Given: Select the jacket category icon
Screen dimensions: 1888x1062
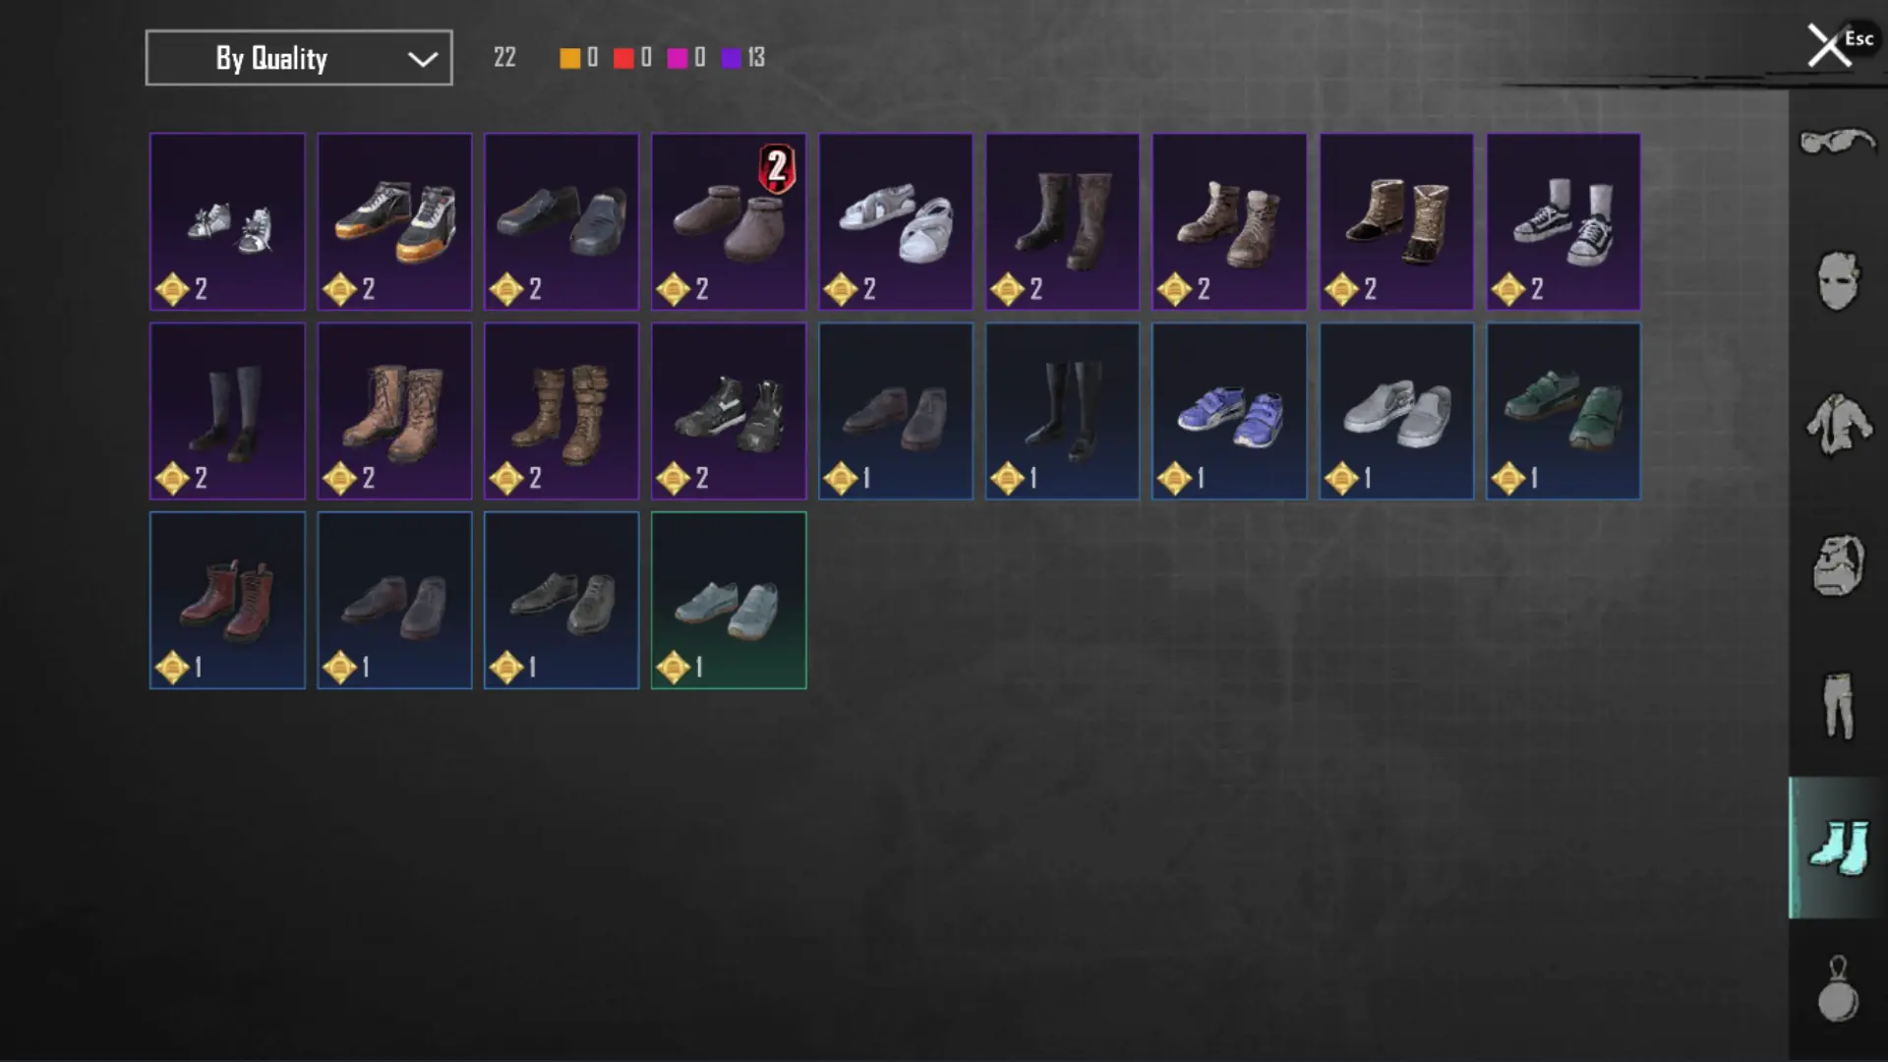Looking at the screenshot, I should point(1837,424).
